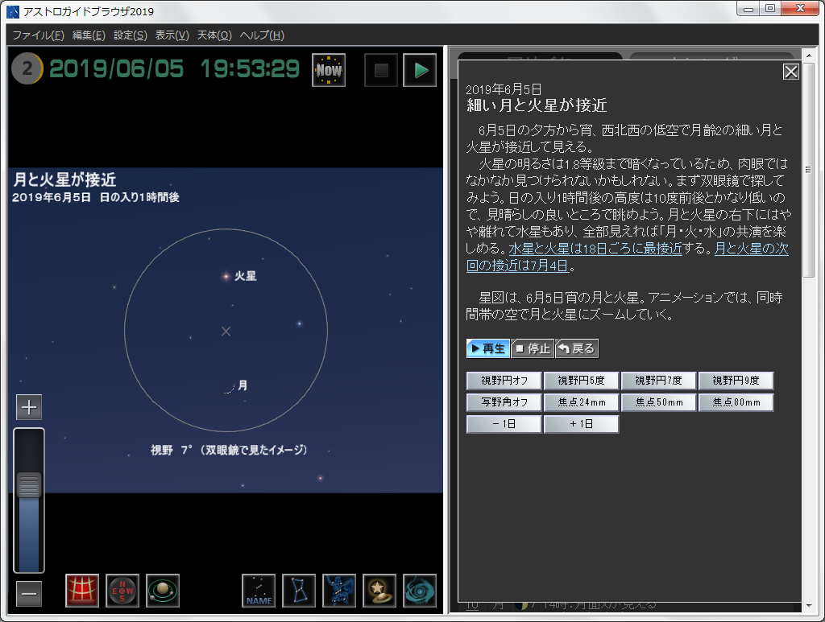Viewport: 825px width, 622px height.
Task: Toggle the constellation figure art icon
Action: [339, 591]
